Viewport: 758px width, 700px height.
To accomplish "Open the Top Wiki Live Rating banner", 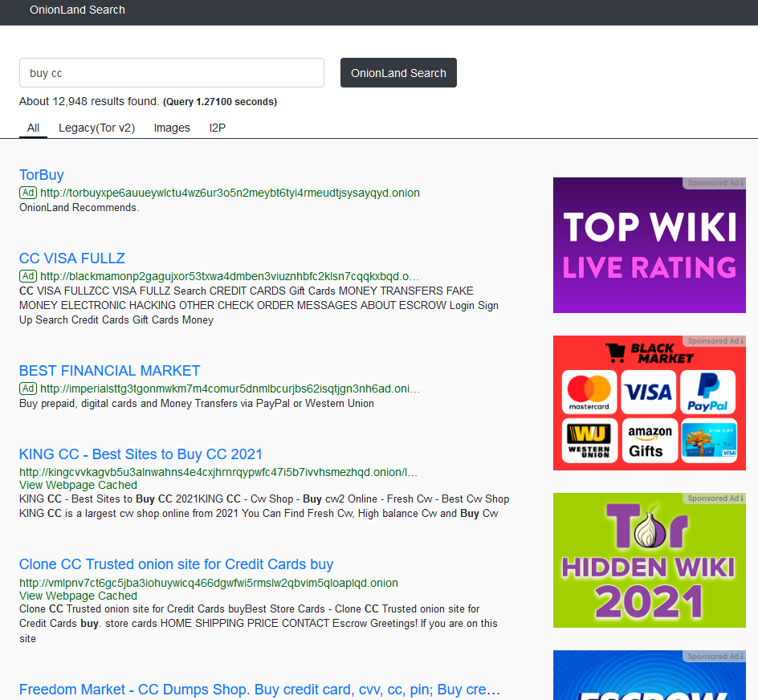I will point(649,247).
